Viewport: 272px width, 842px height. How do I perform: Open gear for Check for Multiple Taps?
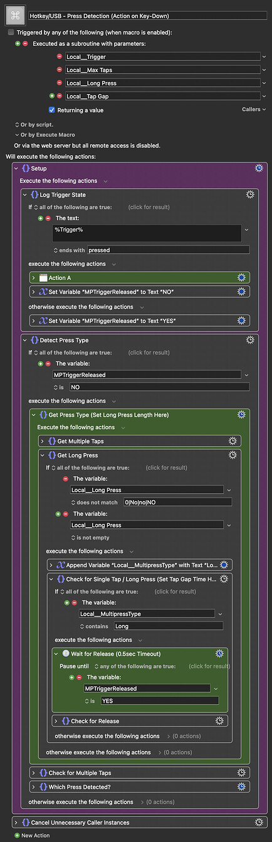click(241, 773)
